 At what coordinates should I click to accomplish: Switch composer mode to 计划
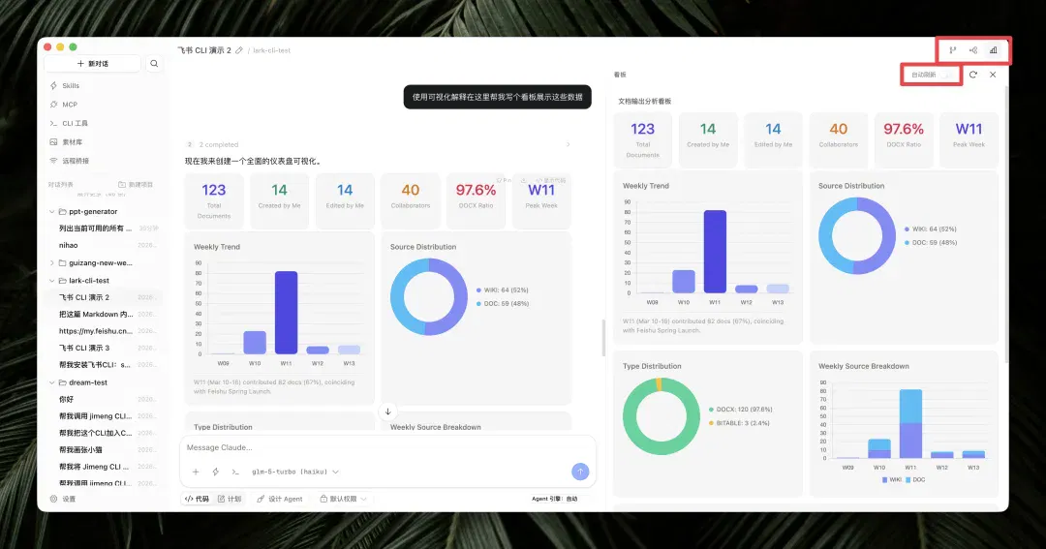(230, 499)
